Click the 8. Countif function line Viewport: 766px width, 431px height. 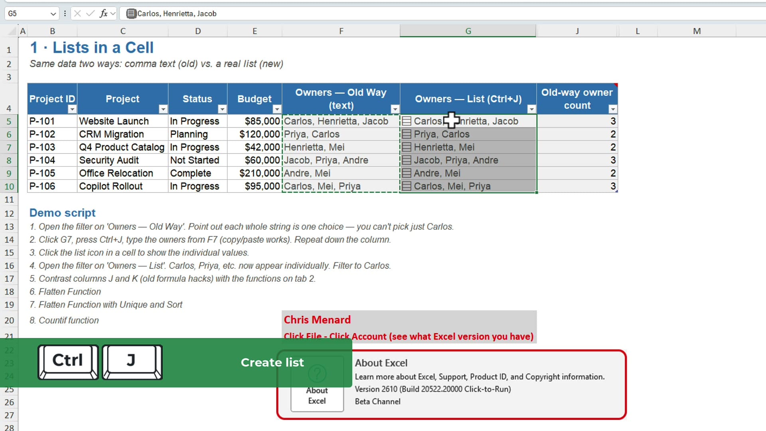(x=64, y=320)
